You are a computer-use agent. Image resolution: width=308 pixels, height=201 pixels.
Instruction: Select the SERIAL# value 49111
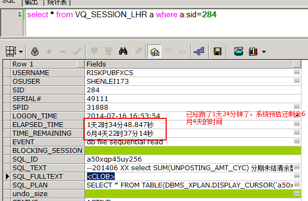[x=97, y=99]
